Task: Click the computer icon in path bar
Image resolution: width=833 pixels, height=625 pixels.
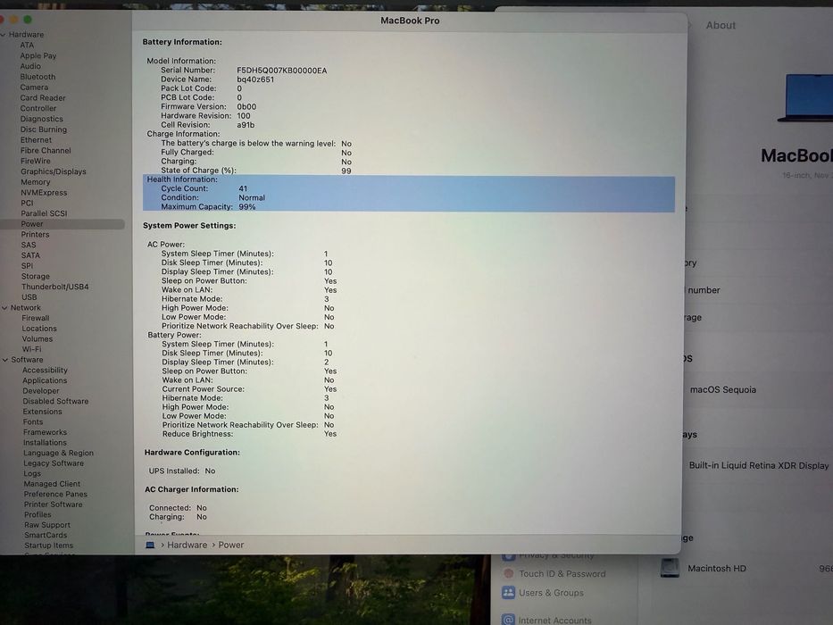Action: point(150,546)
